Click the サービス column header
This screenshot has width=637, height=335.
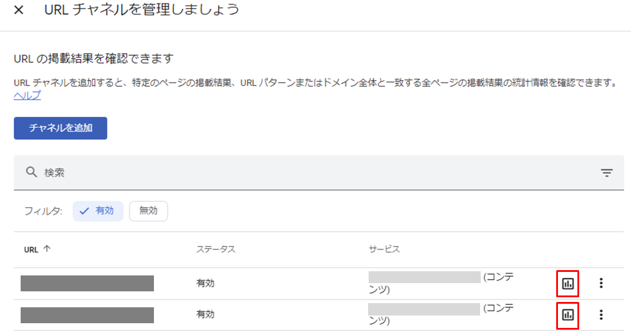click(x=385, y=249)
